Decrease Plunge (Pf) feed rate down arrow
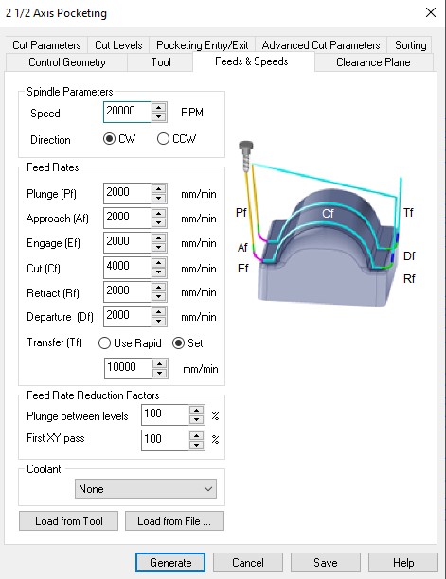 159,199
